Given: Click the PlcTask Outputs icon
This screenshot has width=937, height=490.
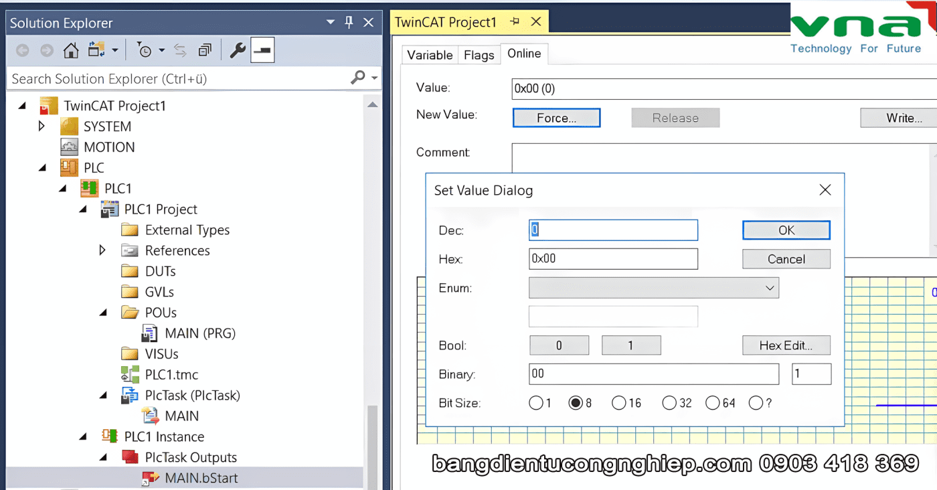Looking at the screenshot, I should 130,457.
